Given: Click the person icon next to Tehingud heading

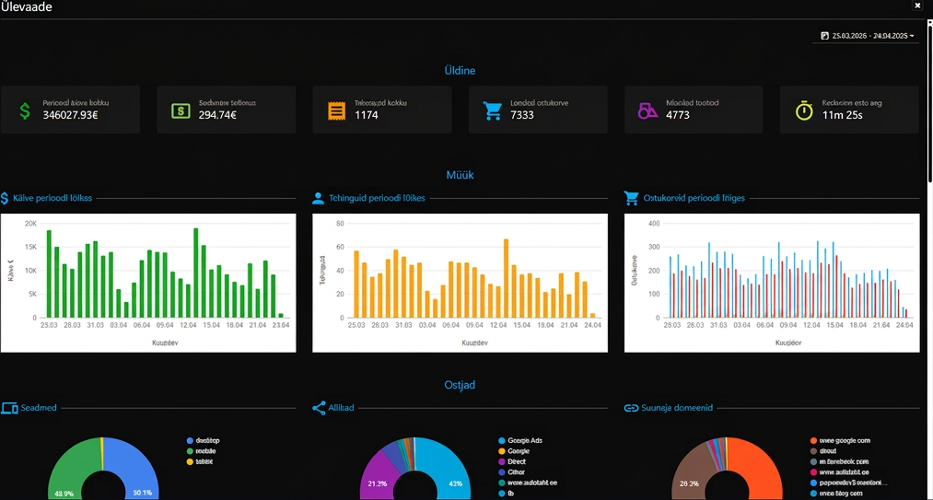Looking at the screenshot, I should 318,198.
